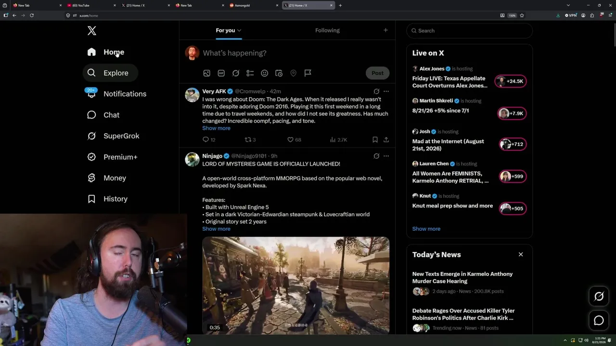Click the 150% zoom level indicator
The width and height of the screenshot is (616, 346).
pyautogui.click(x=512, y=15)
